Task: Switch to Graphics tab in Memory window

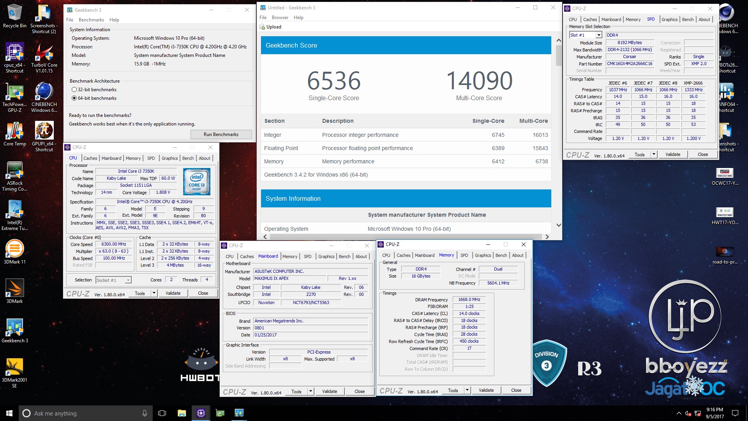Action: [483, 255]
